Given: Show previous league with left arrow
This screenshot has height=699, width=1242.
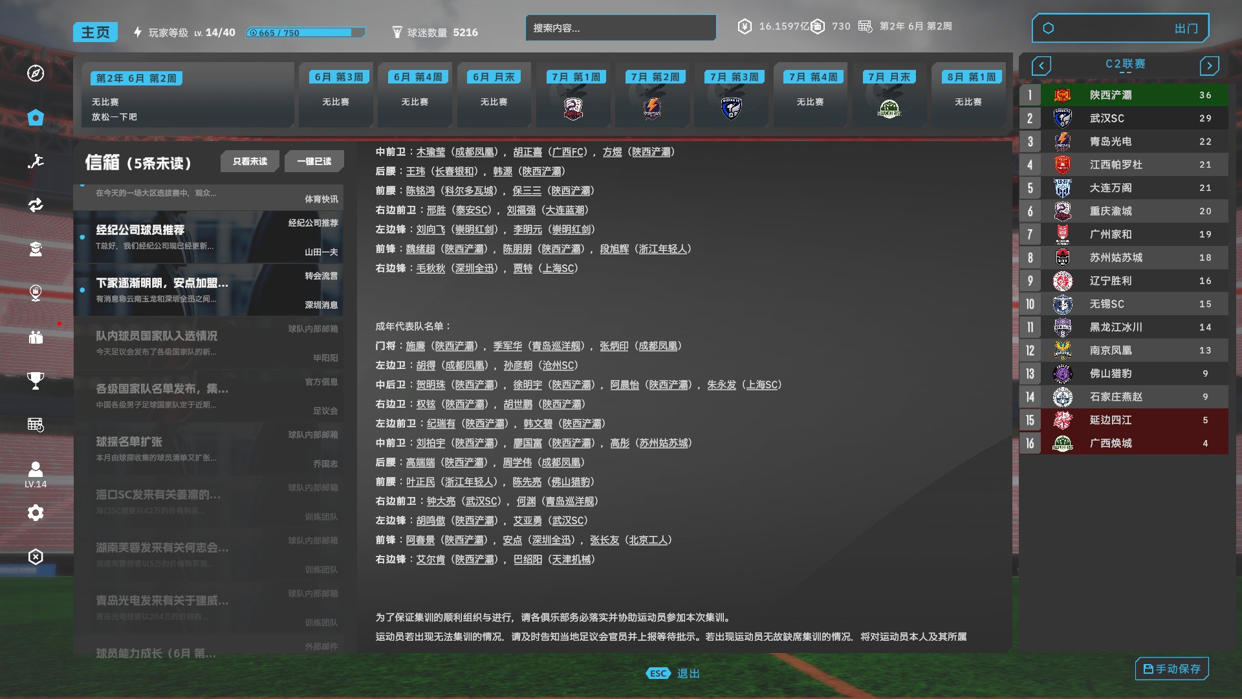Looking at the screenshot, I should click(1041, 65).
